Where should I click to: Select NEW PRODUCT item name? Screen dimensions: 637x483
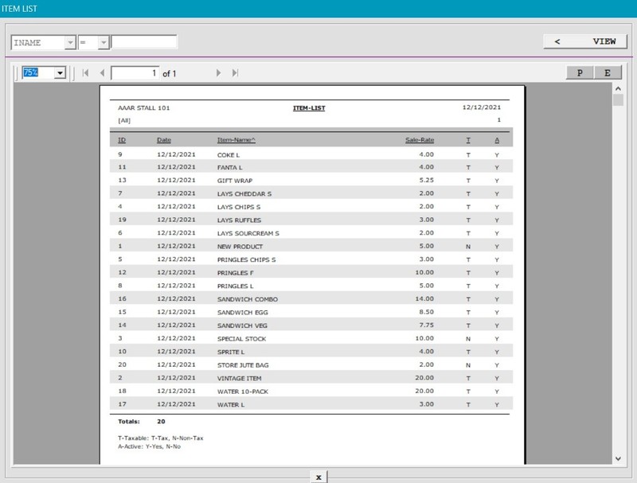240,247
